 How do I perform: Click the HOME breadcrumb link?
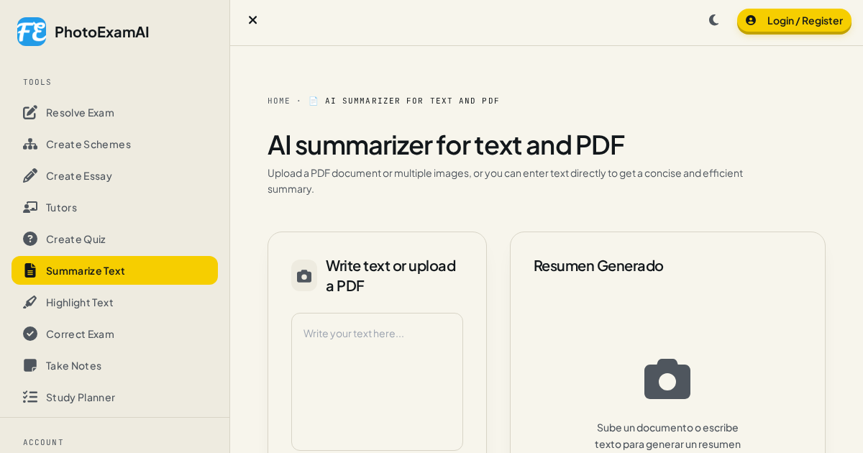tap(279, 101)
